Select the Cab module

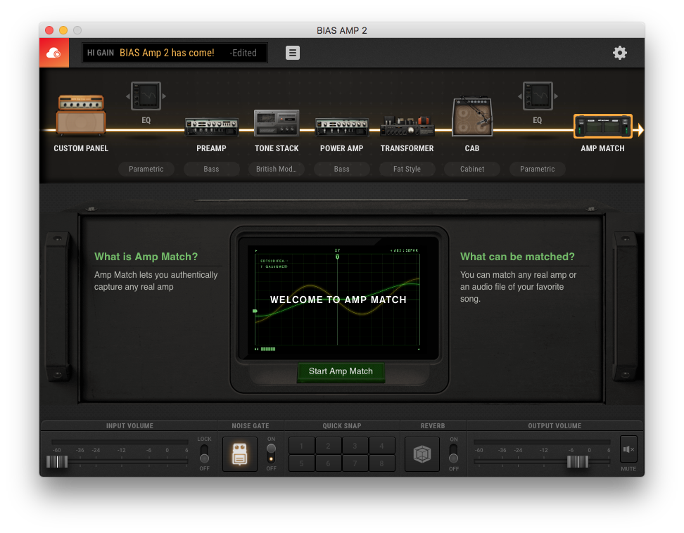pyautogui.click(x=472, y=117)
